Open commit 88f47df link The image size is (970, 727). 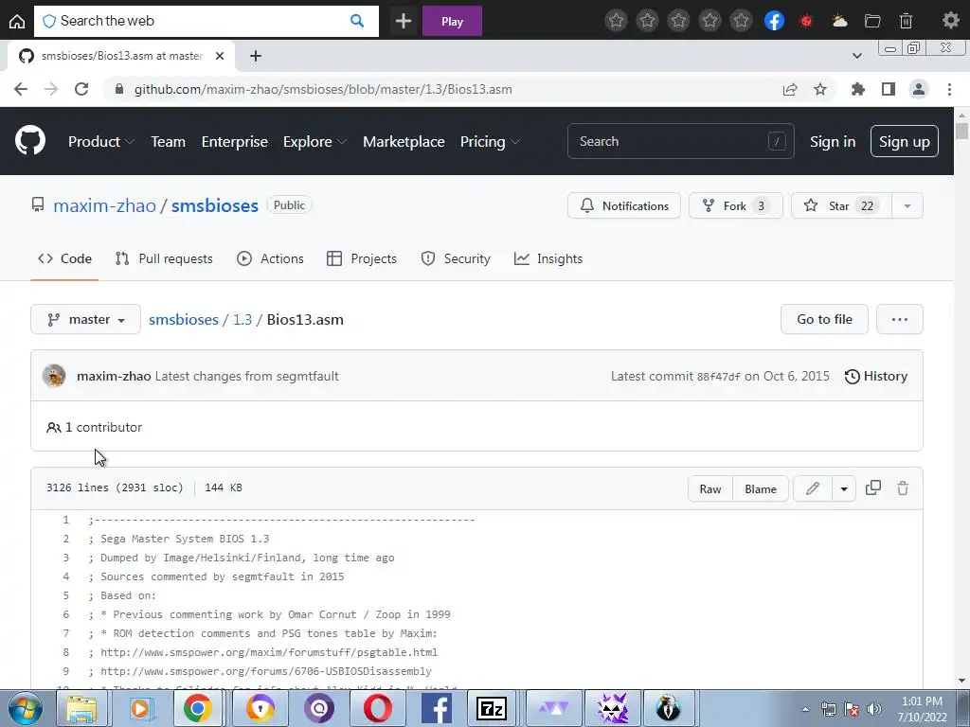tap(718, 377)
